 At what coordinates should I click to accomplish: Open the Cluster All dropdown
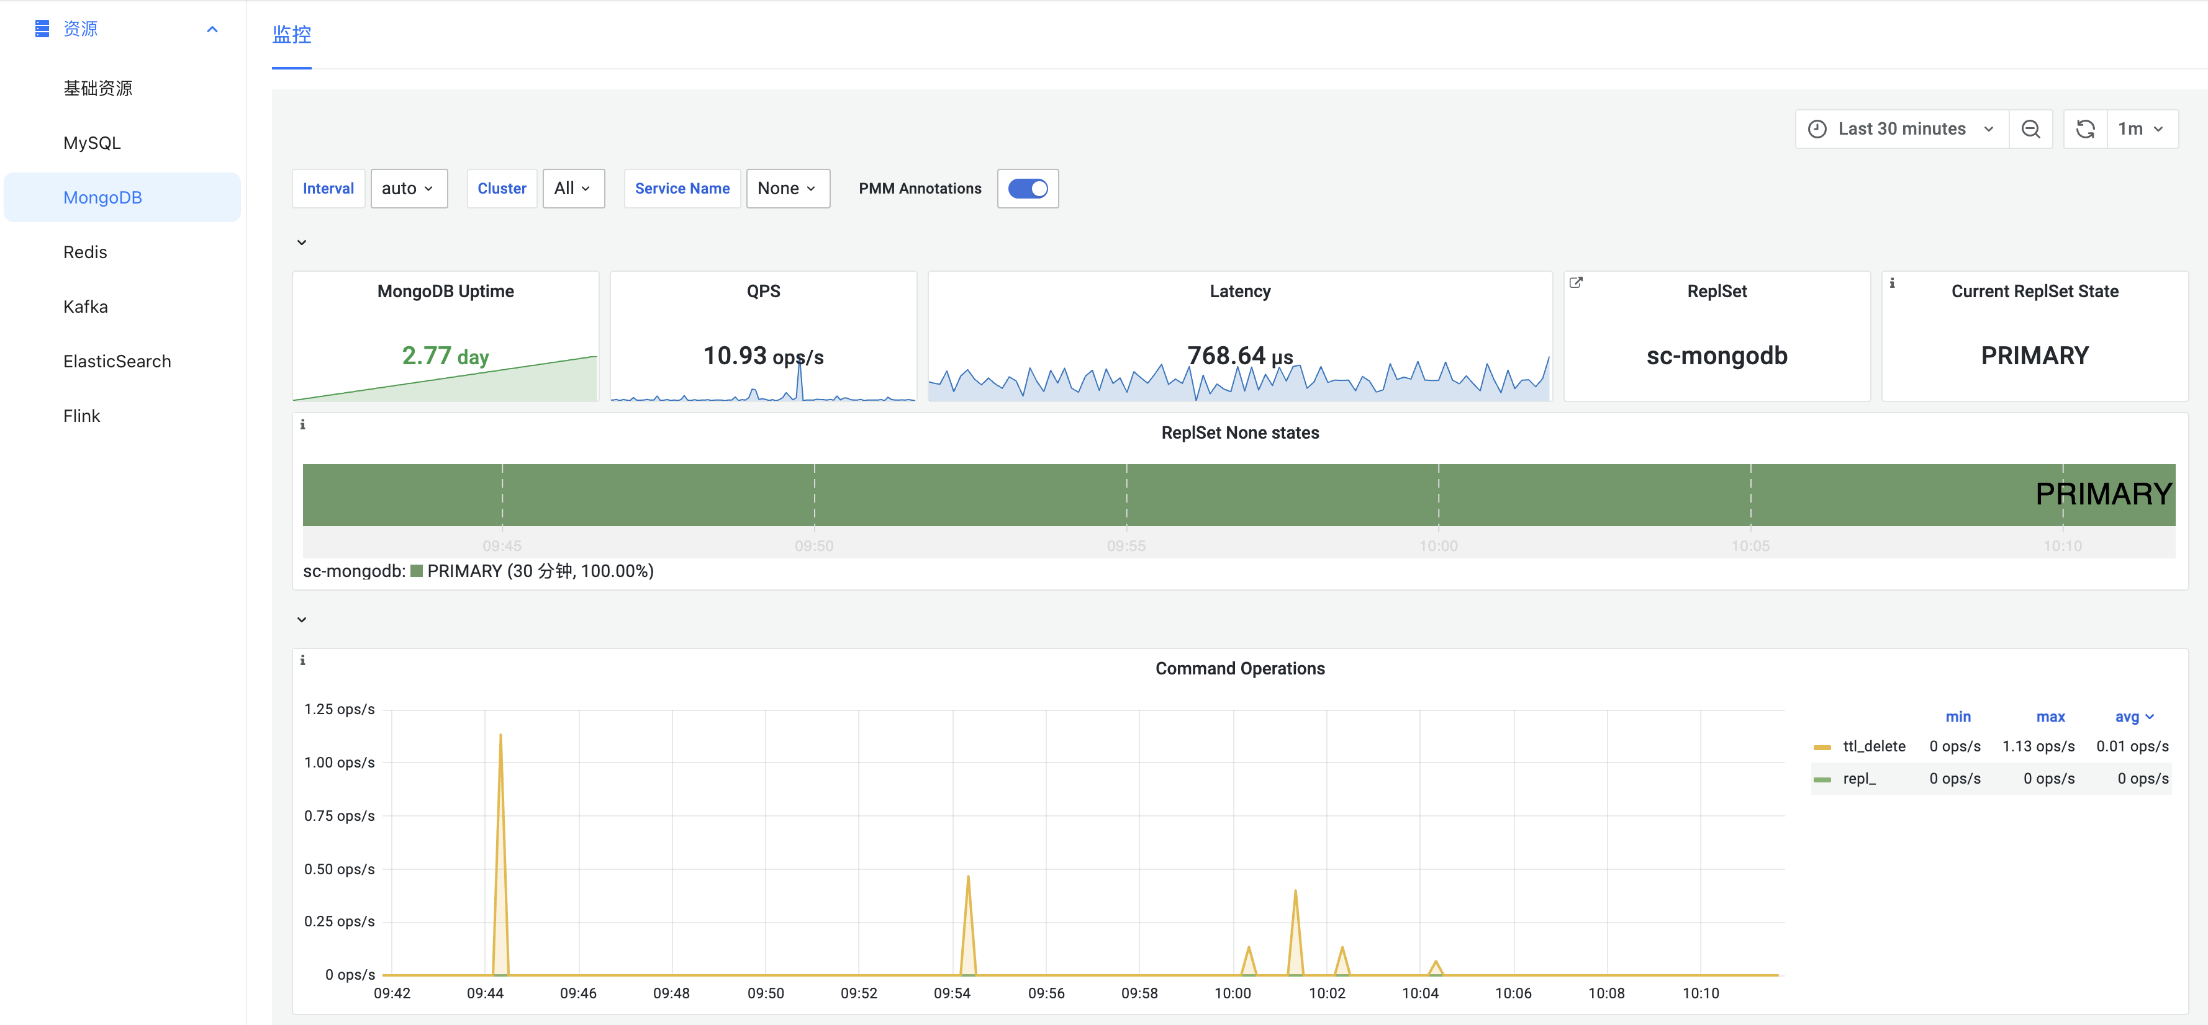[574, 189]
